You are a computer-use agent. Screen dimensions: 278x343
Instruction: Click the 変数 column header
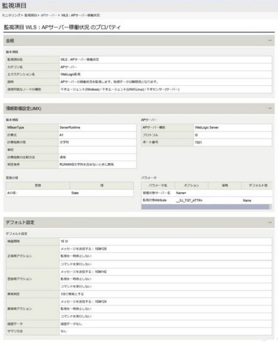[x=38, y=185]
